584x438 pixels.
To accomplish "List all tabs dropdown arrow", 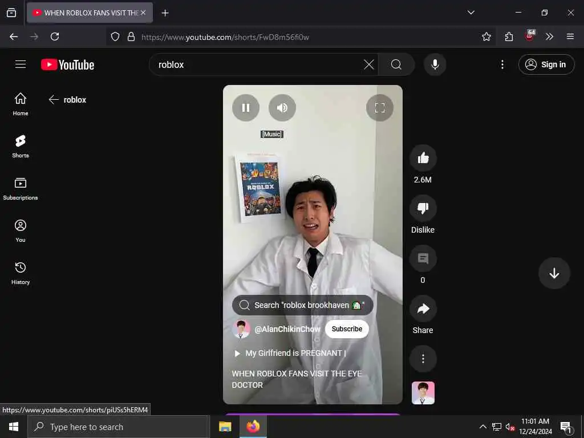I will point(471,13).
